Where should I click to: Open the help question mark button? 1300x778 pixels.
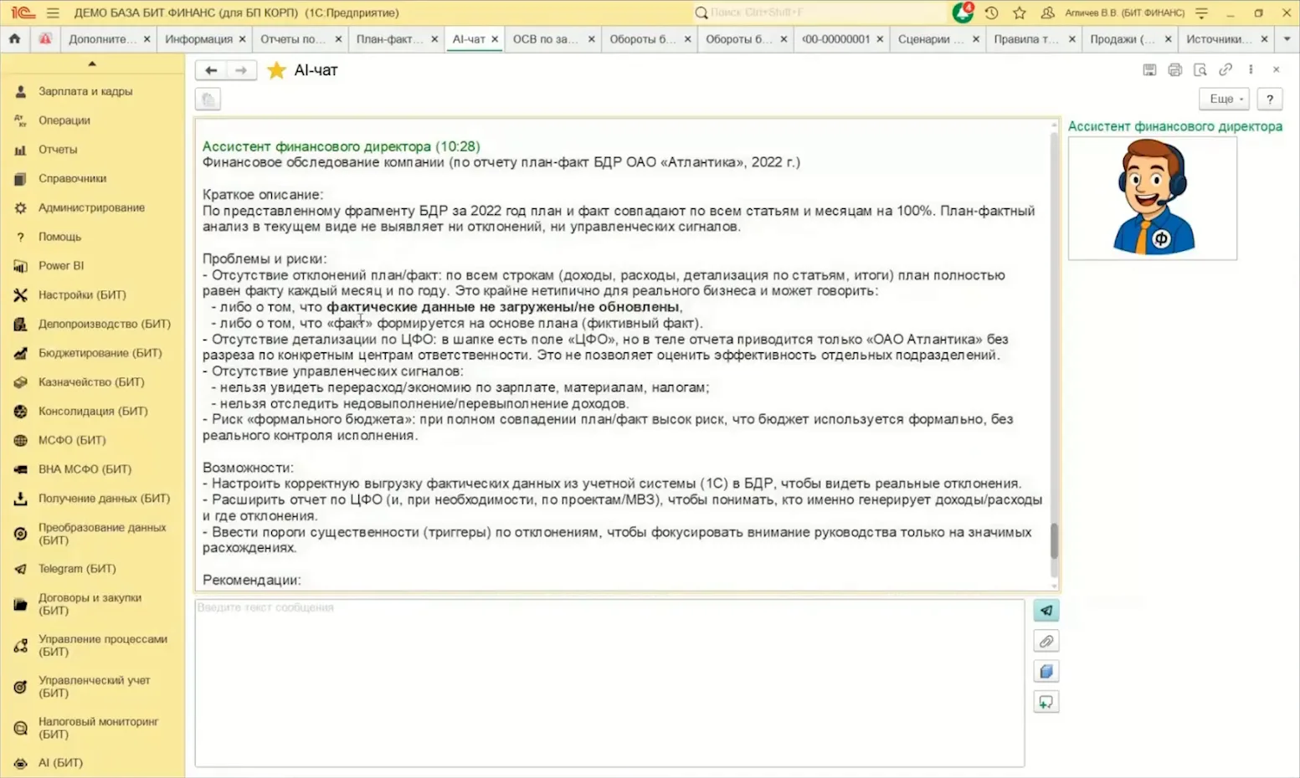1270,99
